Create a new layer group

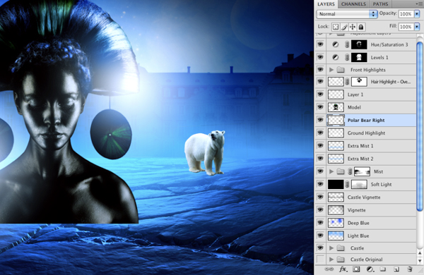(x=382, y=269)
